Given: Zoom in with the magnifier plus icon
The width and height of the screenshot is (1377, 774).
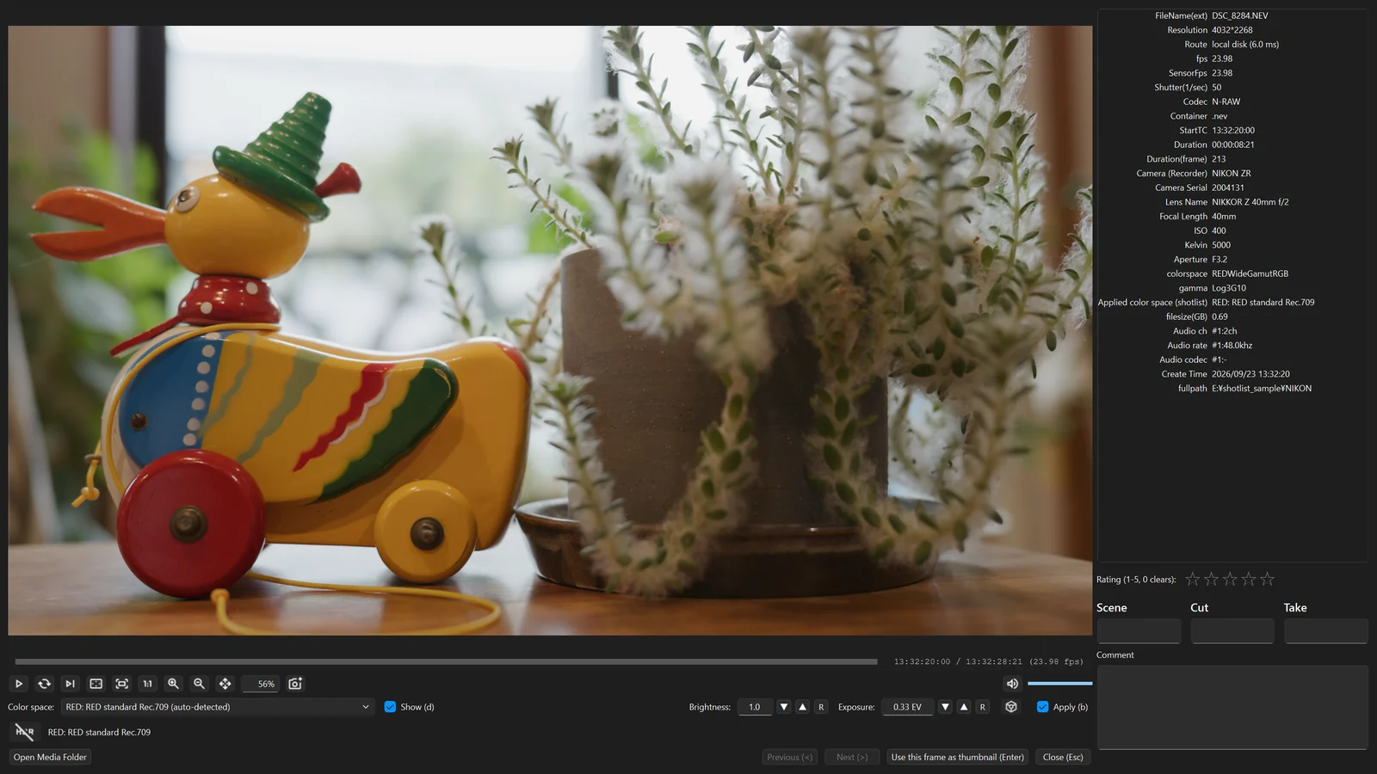Looking at the screenshot, I should click(173, 684).
